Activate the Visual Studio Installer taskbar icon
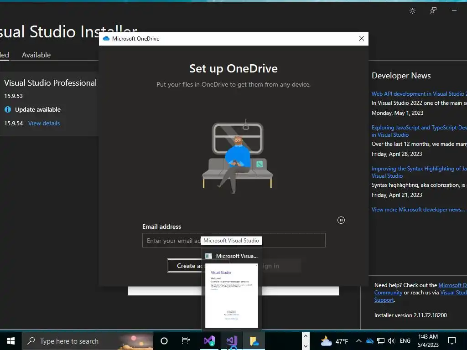467x350 pixels. coord(209,341)
